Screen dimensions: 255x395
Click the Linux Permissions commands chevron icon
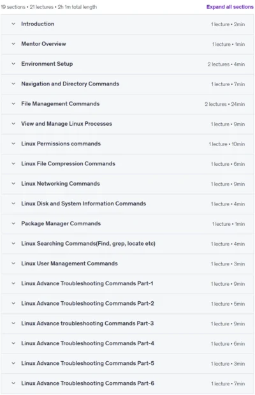click(13, 144)
